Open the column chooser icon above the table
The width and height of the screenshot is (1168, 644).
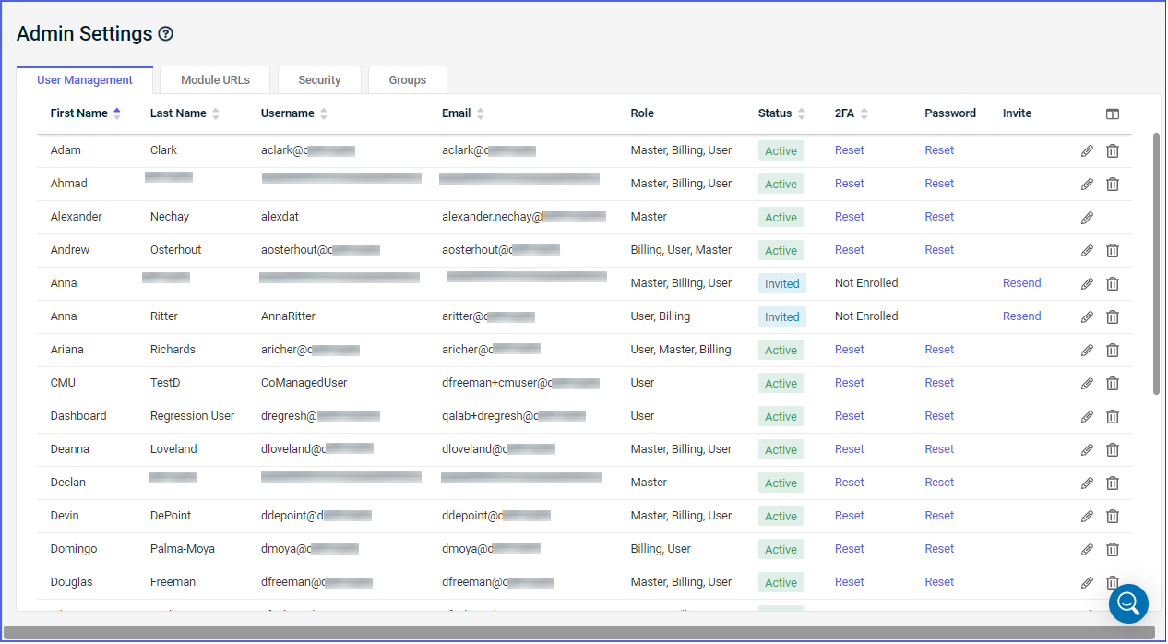click(1113, 113)
